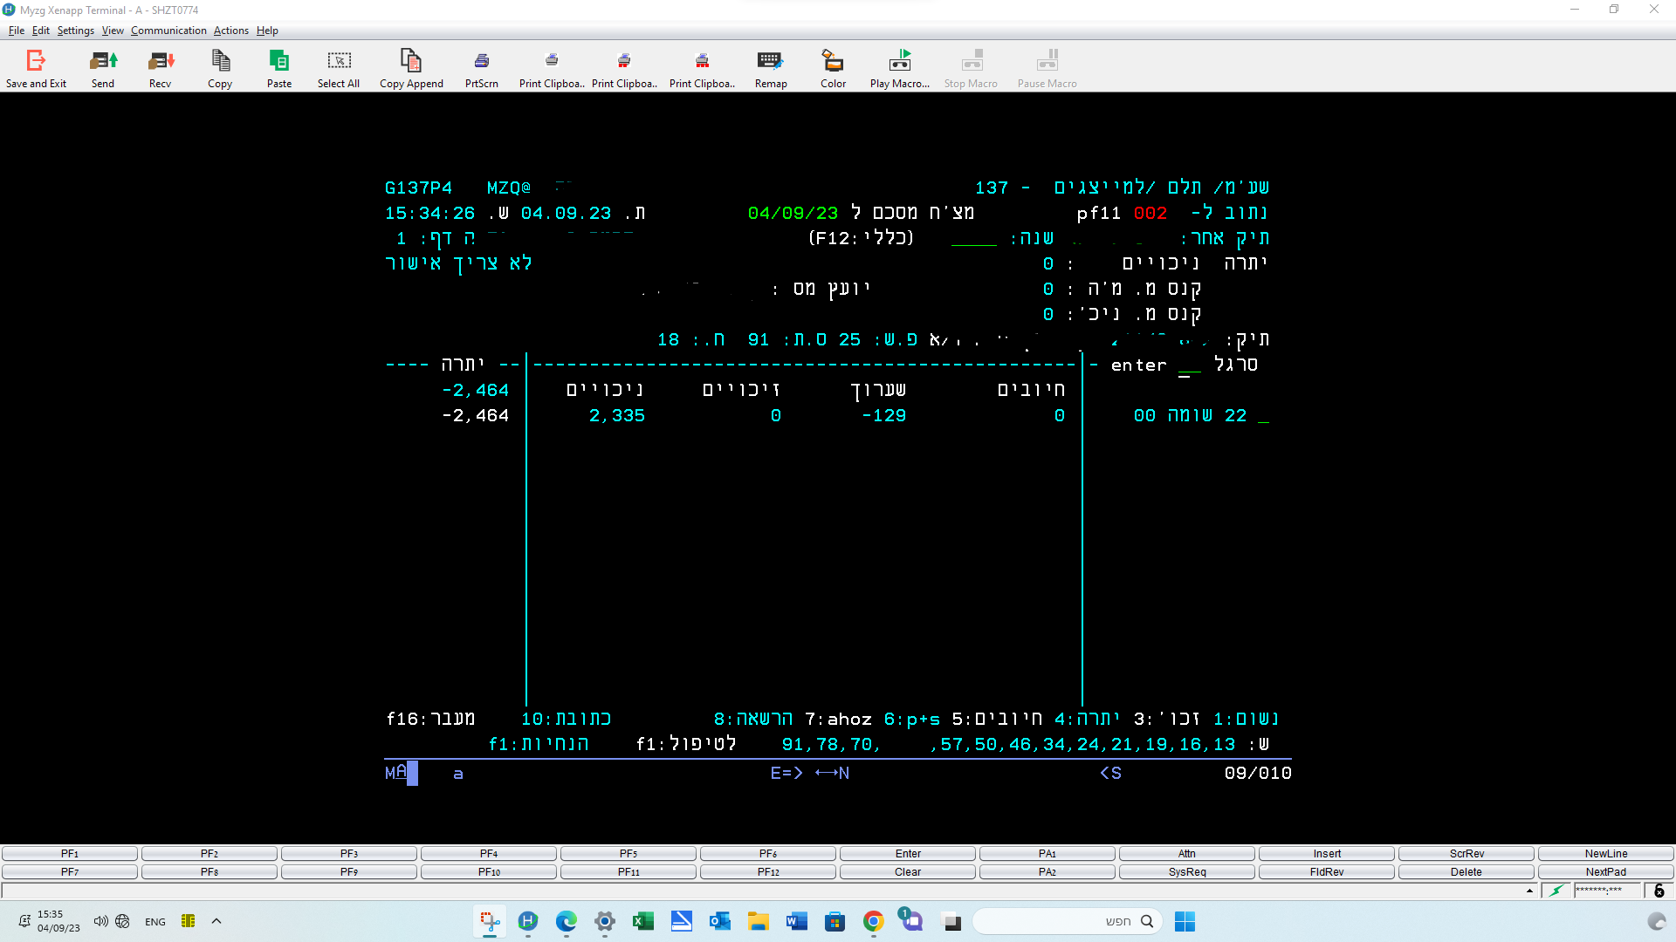Open Excel from the taskbar
Viewport: 1676px width, 942px height.
(x=643, y=921)
